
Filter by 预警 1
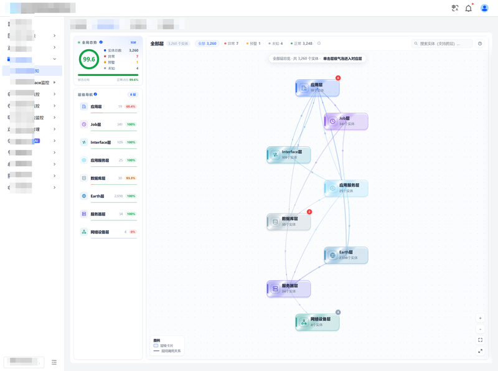point(253,44)
